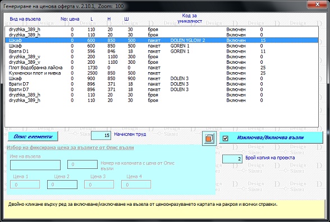Click the Номер на колоната с цена field
This screenshot has height=222, width=330.
(82, 164)
